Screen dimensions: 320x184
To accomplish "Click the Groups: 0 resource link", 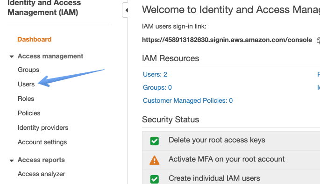I will [157, 87].
